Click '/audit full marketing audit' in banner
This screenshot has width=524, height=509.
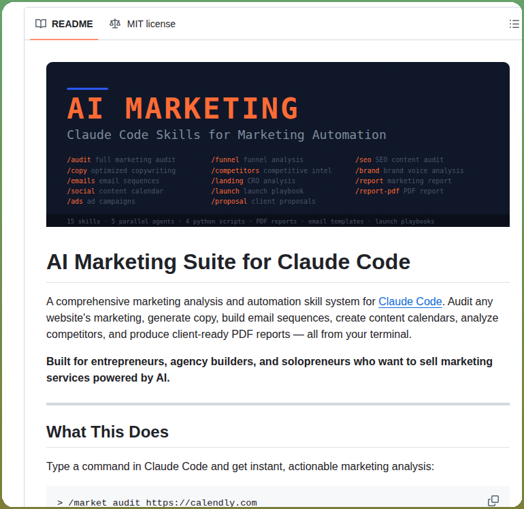tap(121, 160)
